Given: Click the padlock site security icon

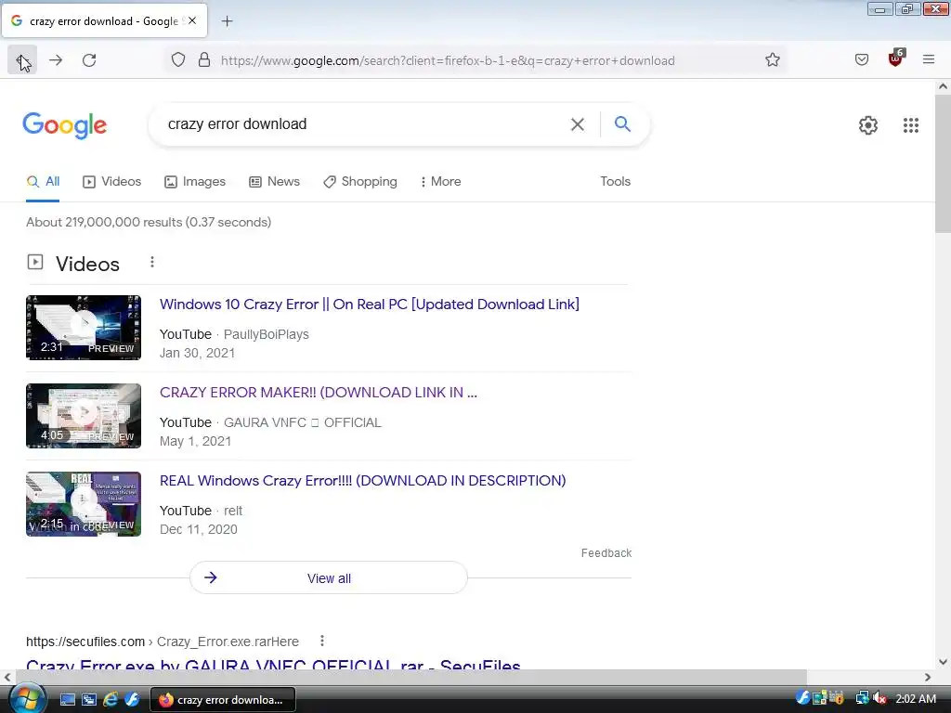Looking at the screenshot, I should coord(204,60).
